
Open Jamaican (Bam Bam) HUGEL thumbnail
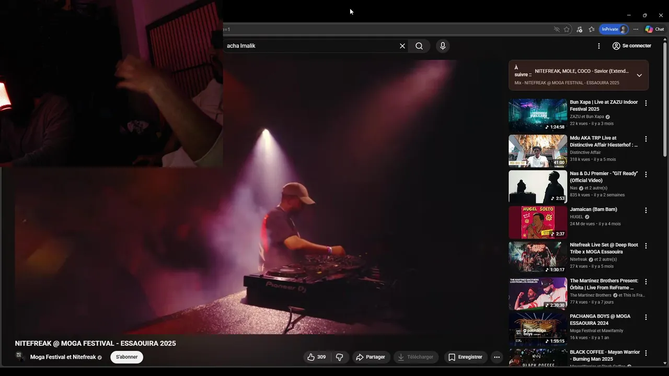coord(538,222)
